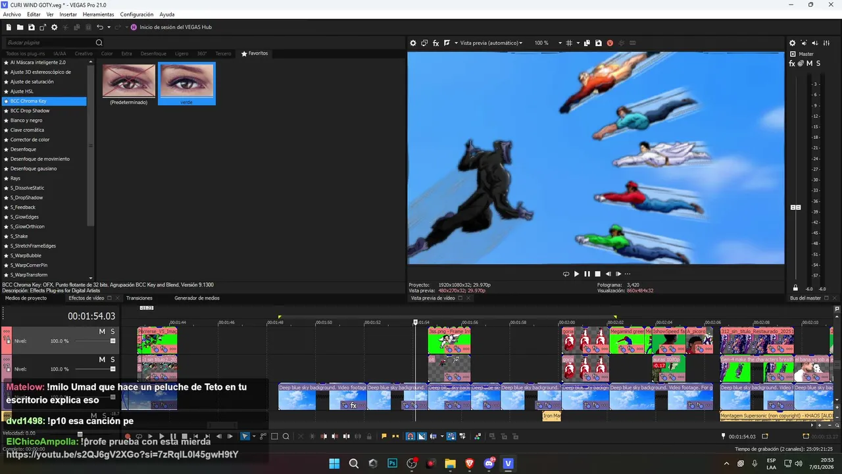Save preview snapshot to file
This screenshot has height=474, width=842.
point(598,43)
